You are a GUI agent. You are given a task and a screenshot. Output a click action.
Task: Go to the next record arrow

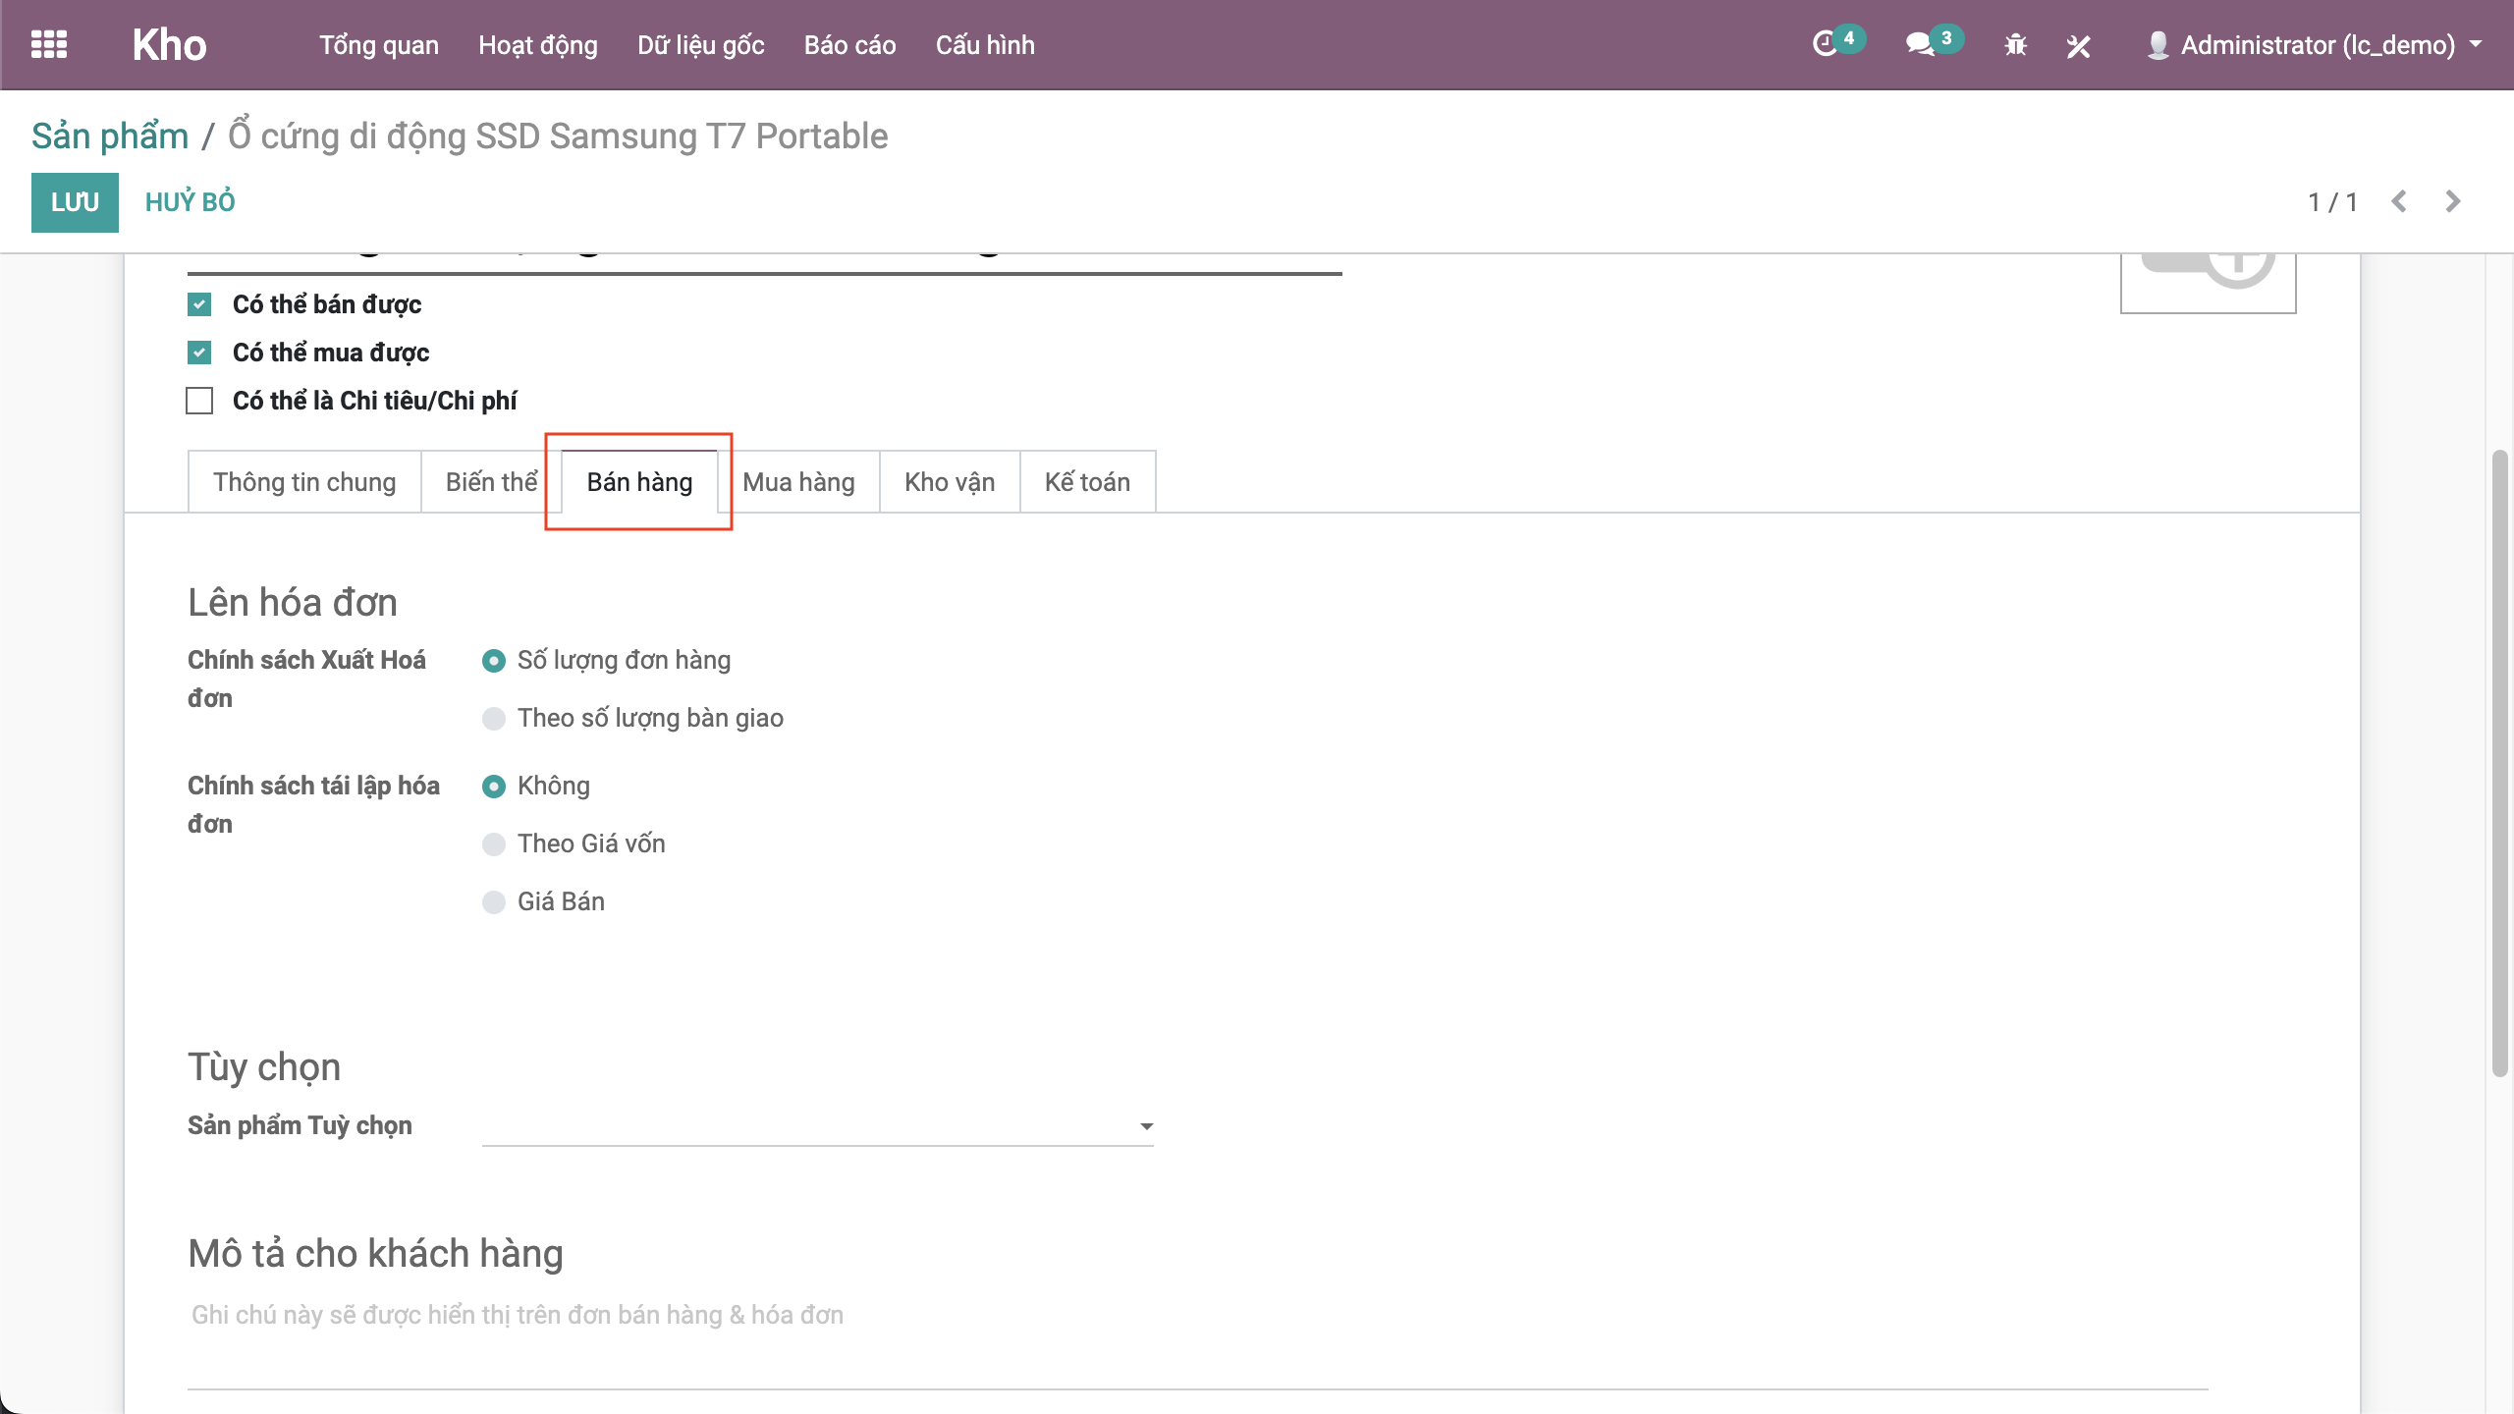(2452, 202)
